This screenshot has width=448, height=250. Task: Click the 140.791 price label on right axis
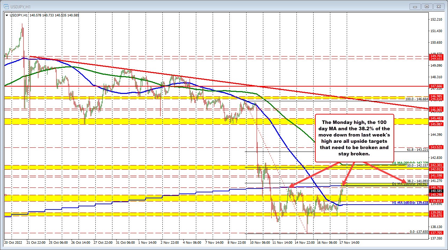click(x=436, y=187)
